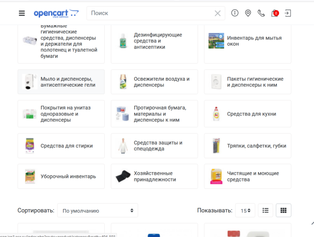Click the air freshener spray thumbnail
The height and width of the screenshot is (237, 314).
pyautogui.click(x=123, y=82)
